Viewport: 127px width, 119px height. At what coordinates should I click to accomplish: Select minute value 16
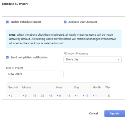[x=35, y=96]
